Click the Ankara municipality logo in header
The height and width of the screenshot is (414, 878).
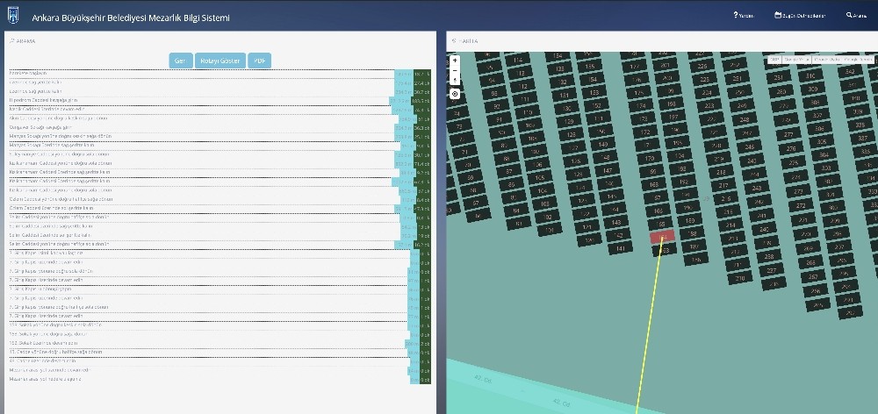pos(13,15)
